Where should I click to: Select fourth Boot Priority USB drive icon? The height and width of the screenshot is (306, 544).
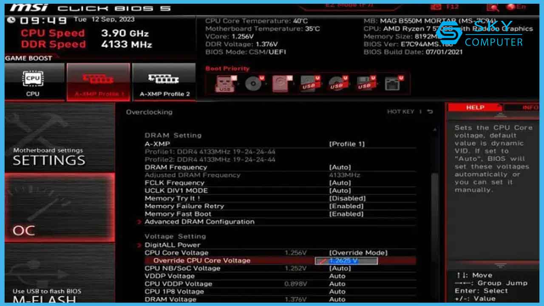pyautogui.click(x=310, y=83)
